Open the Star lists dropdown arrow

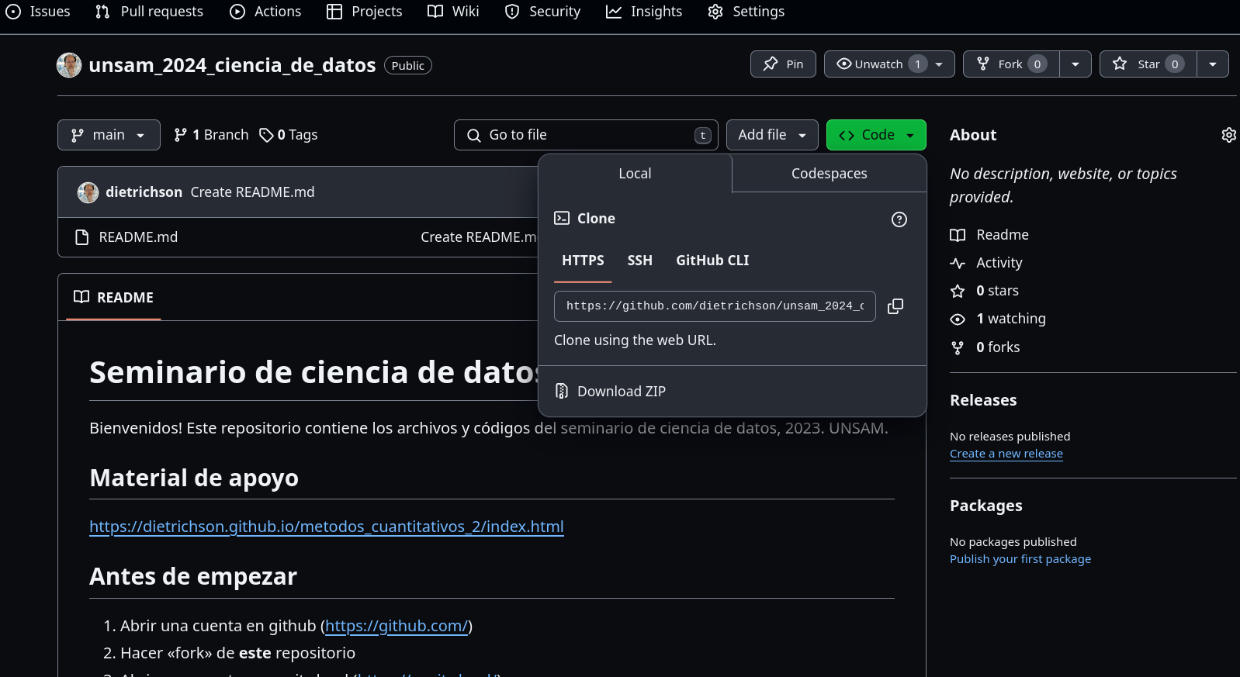pos(1212,64)
